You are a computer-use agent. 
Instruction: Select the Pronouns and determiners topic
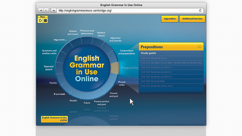click(x=87, y=32)
